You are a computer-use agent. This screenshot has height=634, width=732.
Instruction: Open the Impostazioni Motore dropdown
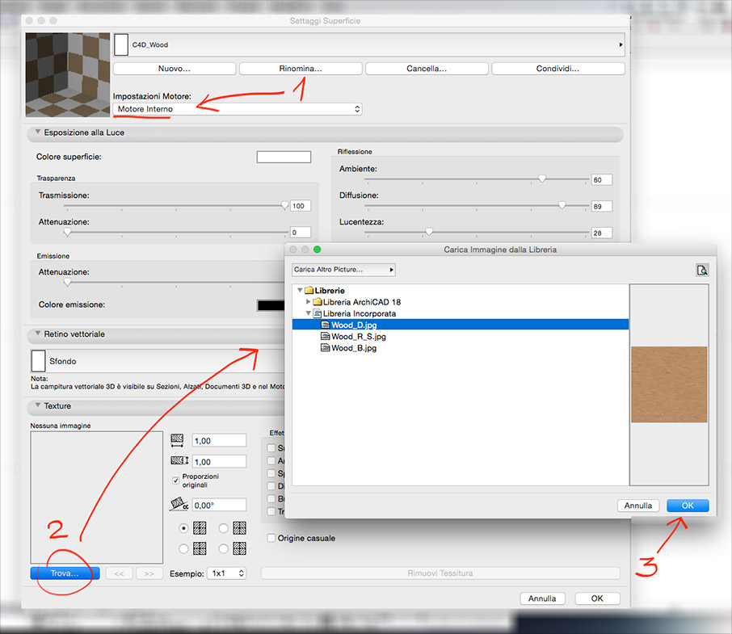[238, 109]
